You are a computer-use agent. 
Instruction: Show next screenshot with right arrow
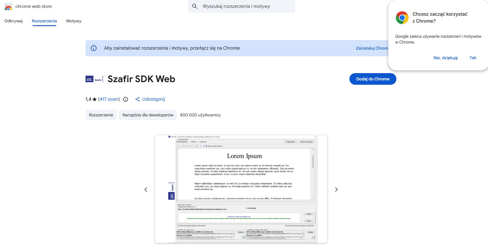tap(336, 190)
